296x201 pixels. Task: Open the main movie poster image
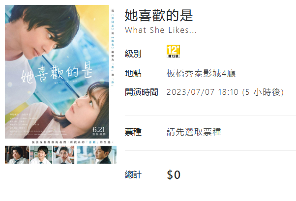point(57,72)
